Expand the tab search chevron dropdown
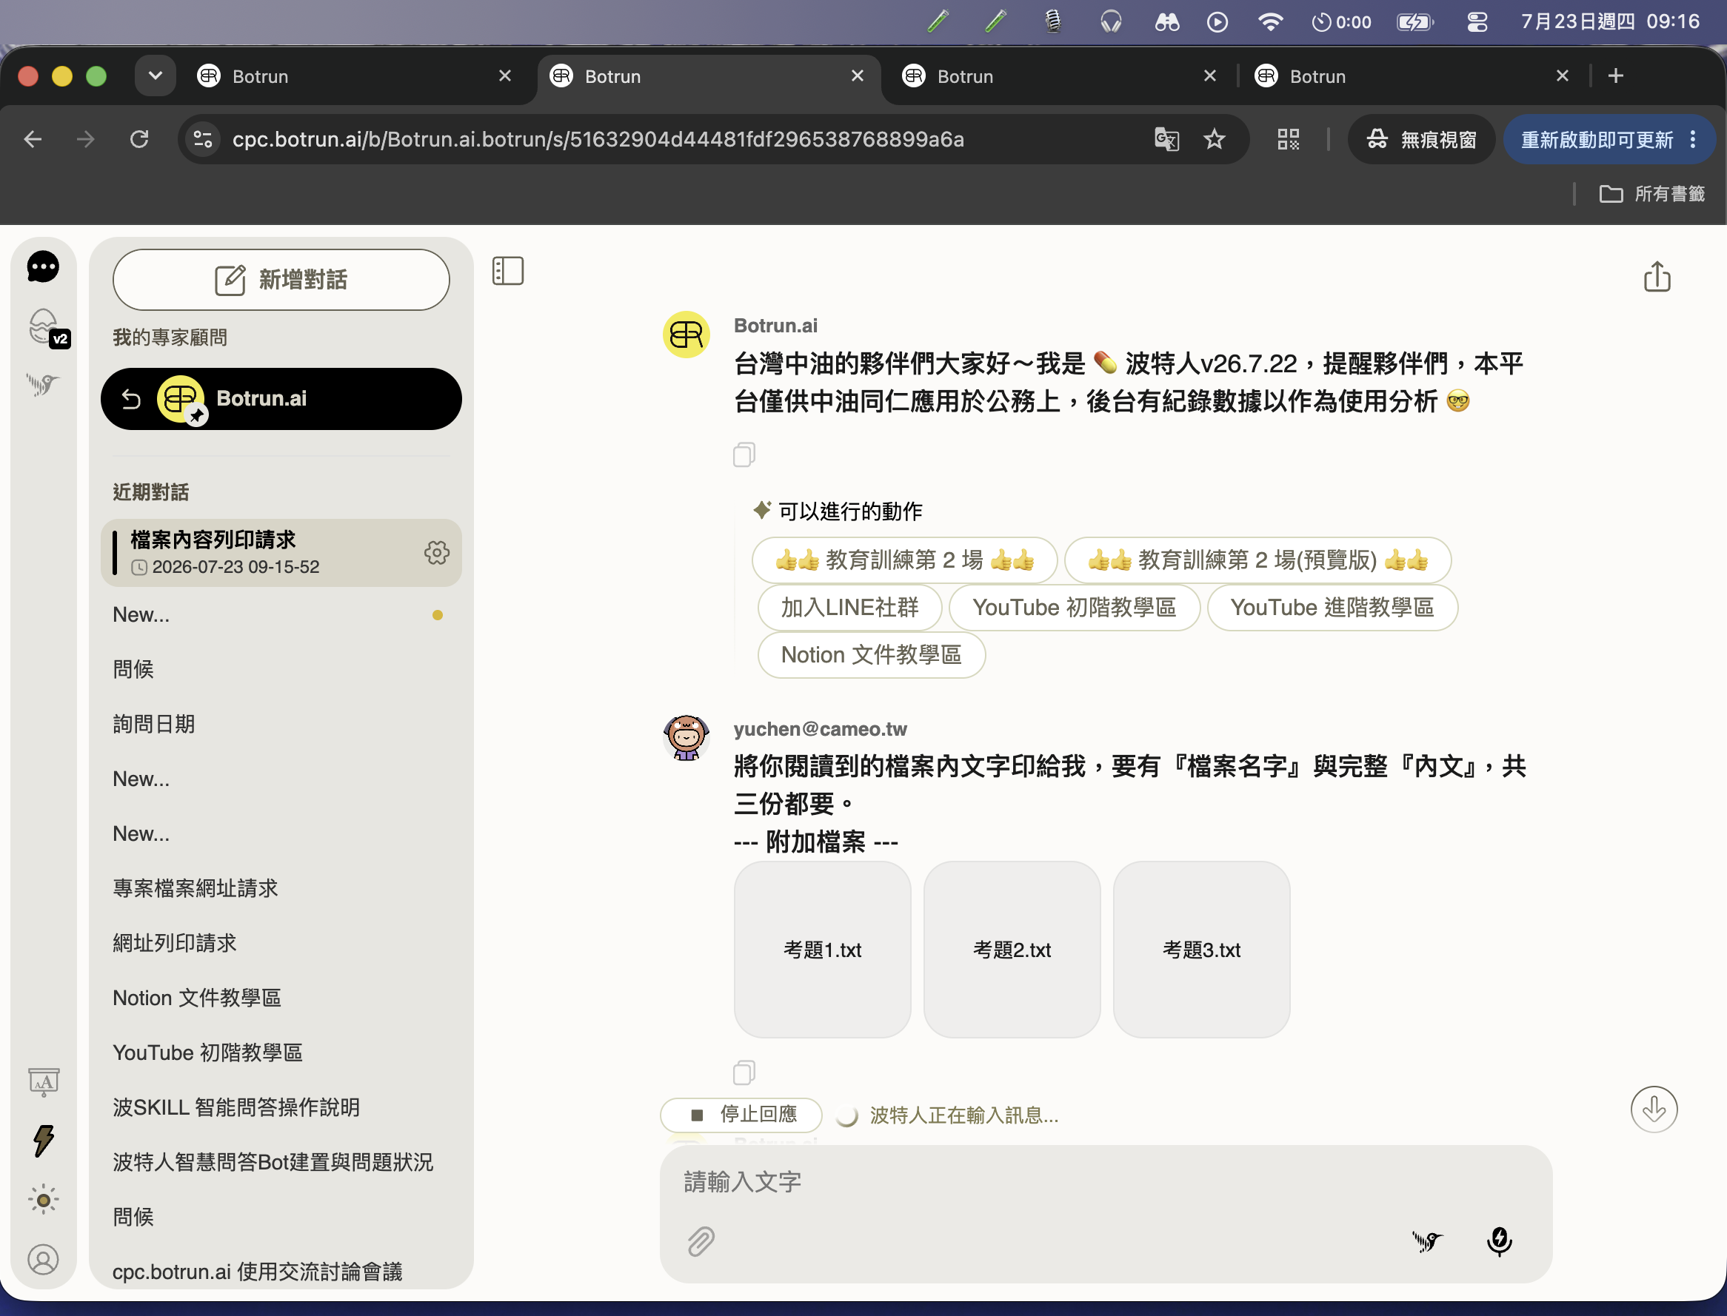The width and height of the screenshot is (1727, 1316). click(155, 76)
